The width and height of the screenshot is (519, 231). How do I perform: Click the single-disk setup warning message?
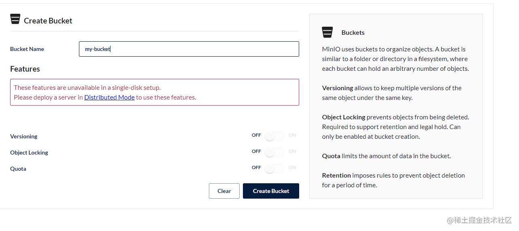[87, 87]
